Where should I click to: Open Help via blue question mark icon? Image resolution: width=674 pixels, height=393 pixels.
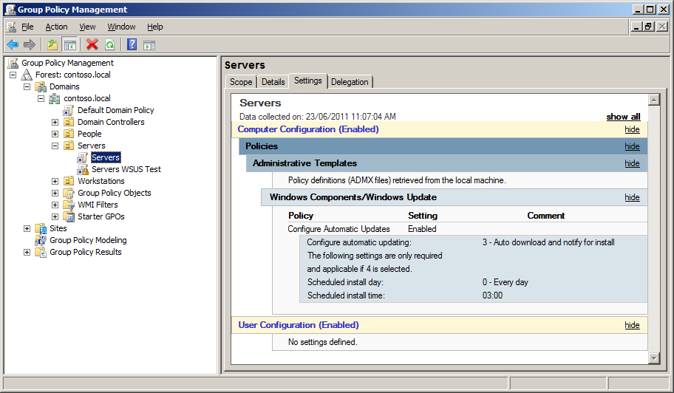tap(132, 44)
